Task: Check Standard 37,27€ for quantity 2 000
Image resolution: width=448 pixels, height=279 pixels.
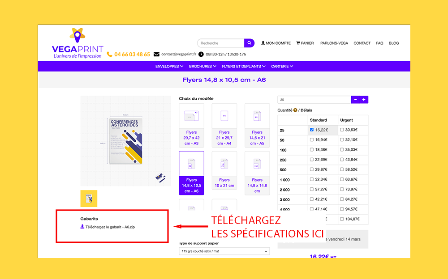Action: (x=312, y=189)
